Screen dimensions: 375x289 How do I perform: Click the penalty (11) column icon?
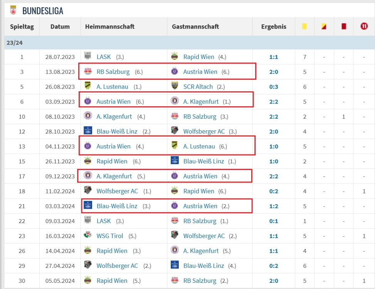point(364,27)
